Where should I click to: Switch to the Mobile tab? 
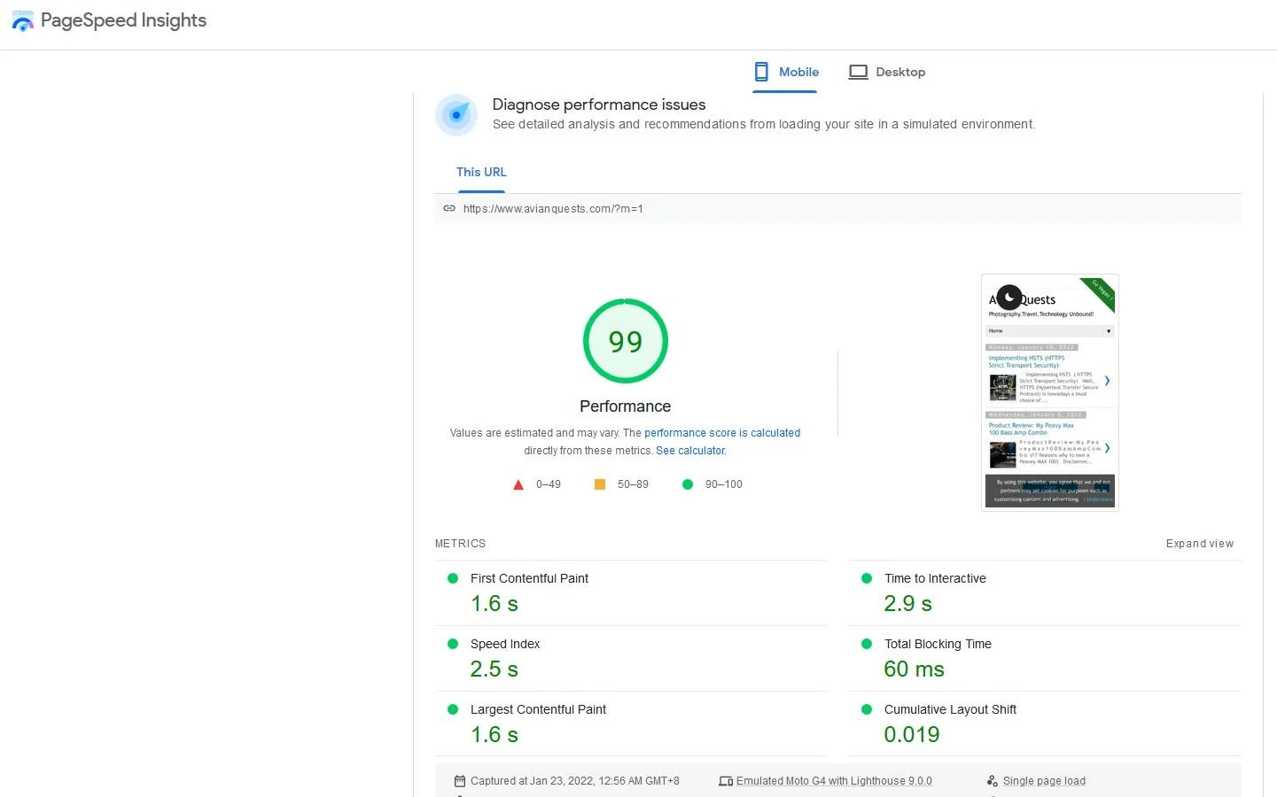point(785,73)
